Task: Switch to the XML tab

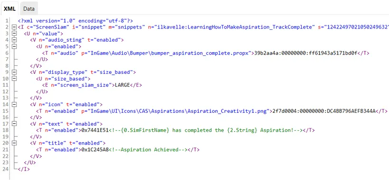Action: click(x=9, y=9)
